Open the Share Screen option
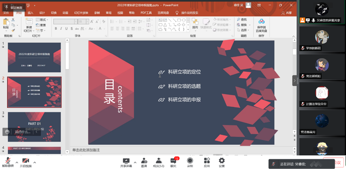This screenshot has height=169, width=346. (x=126, y=162)
